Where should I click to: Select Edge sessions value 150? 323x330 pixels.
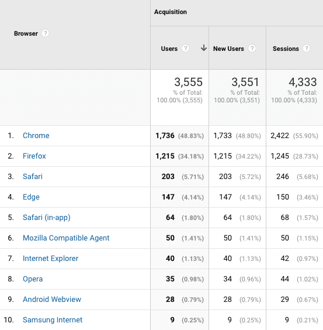[283, 197]
